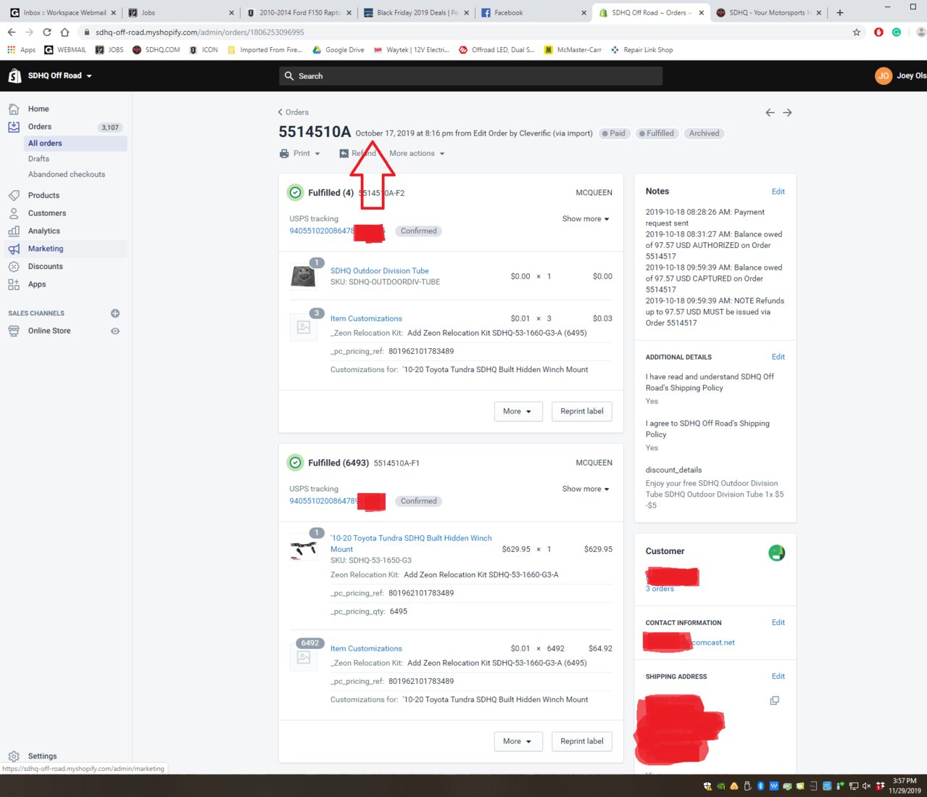Go to browser home page

[x=65, y=32]
